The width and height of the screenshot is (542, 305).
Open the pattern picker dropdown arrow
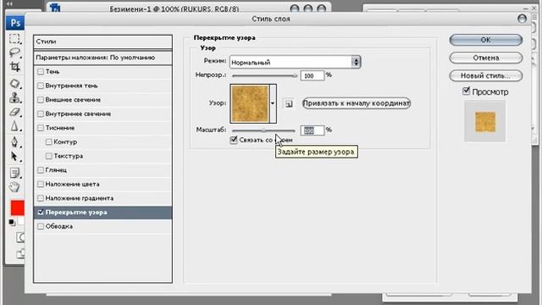tap(273, 103)
